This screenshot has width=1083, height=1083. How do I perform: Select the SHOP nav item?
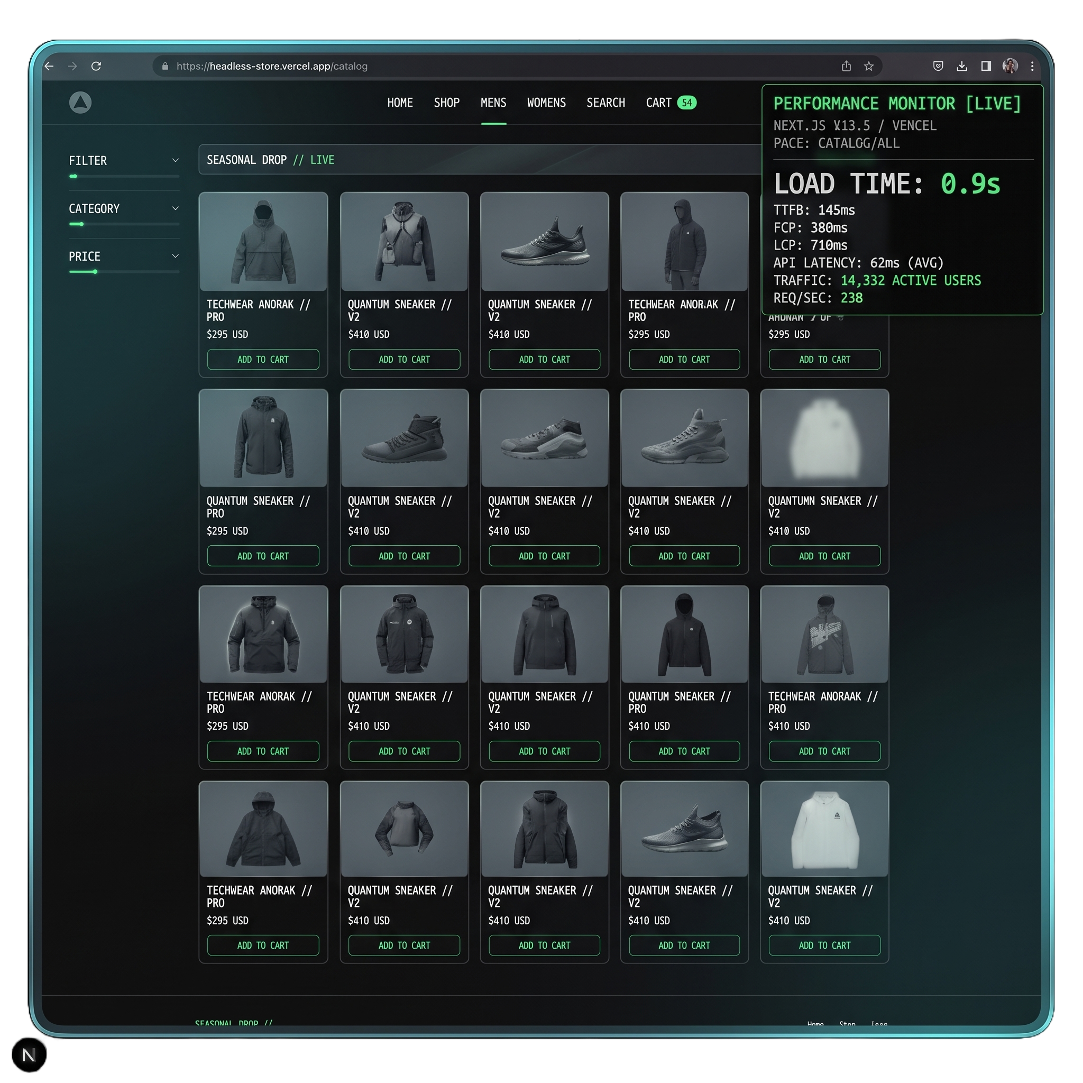point(447,103)
